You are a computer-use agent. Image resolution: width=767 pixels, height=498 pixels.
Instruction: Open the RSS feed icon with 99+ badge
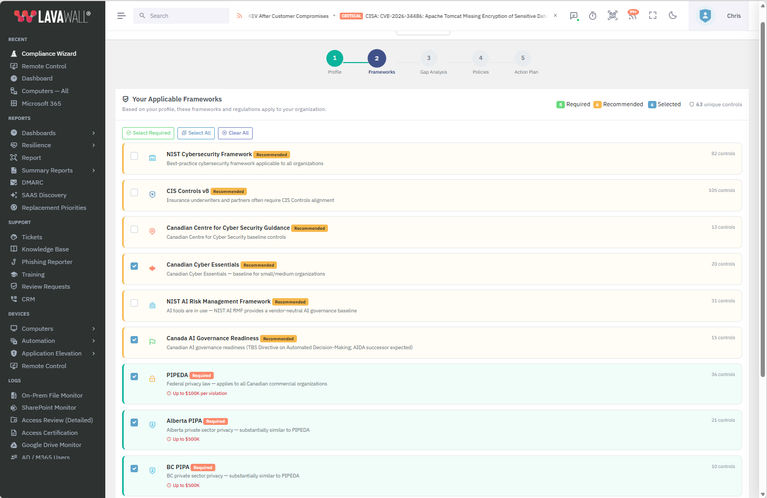(x=633, y=15)
